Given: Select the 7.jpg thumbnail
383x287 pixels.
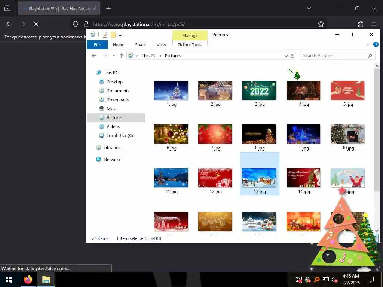Looking at the screenshot, I should 215,134.
